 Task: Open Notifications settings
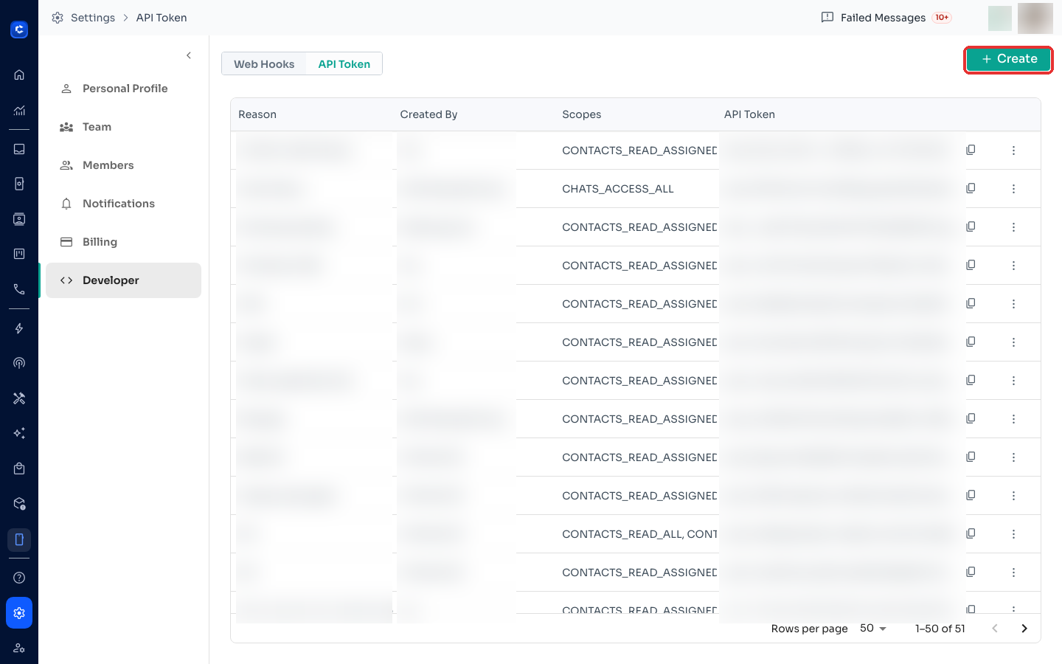click(x=123, y=204)
